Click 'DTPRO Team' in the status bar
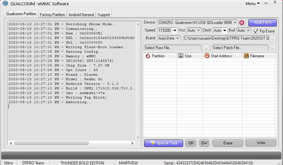Image resolution: width=283 pixels, height=165 pixels. pos(33,163)
